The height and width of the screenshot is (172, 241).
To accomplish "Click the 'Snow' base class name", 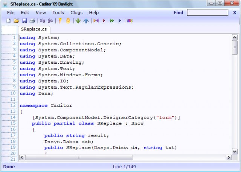I will [137, 123].
